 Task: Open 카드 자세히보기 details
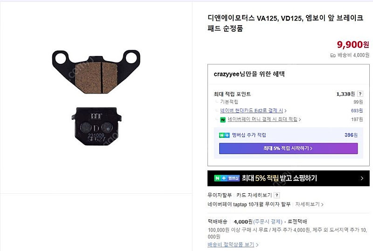[x=254, y=195]
